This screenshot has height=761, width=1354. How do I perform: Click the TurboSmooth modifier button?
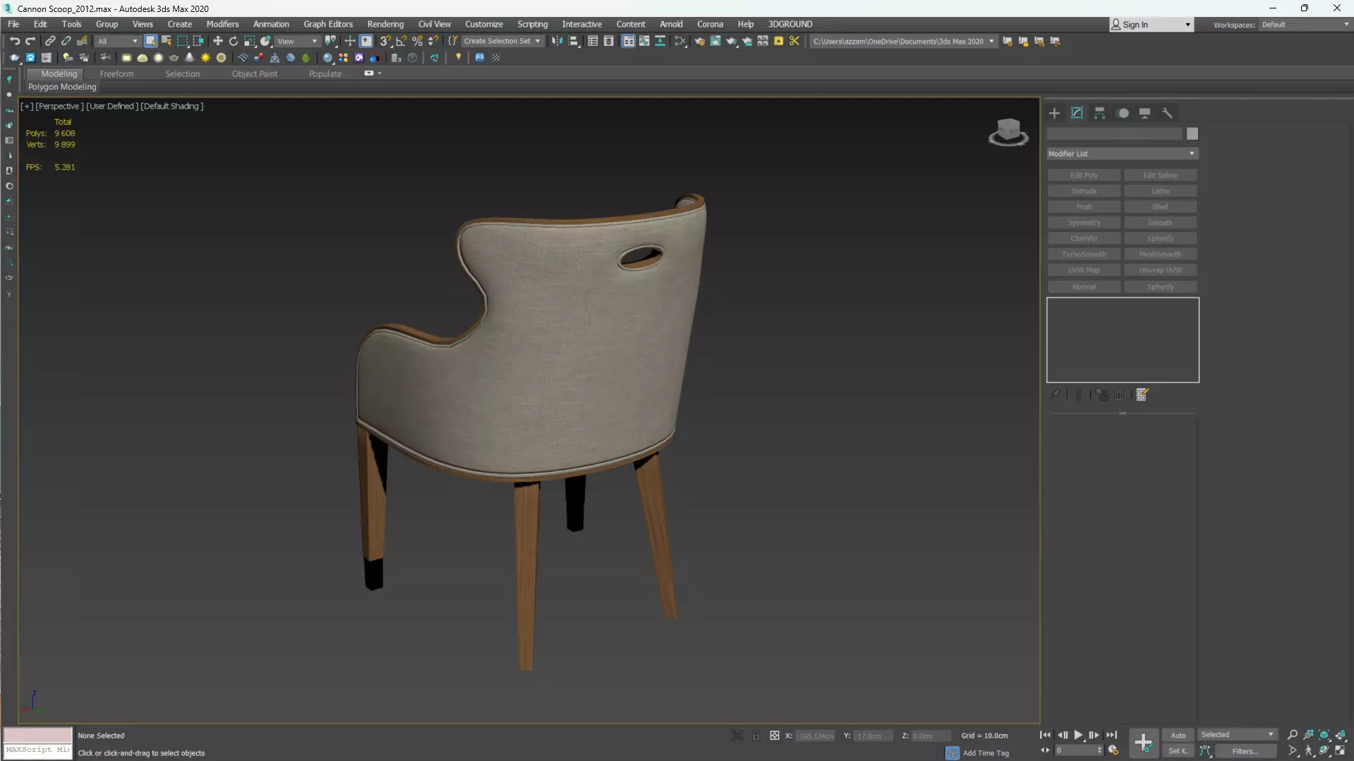1084,254
